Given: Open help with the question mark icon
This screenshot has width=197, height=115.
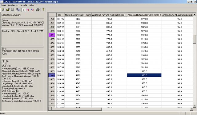Looking at the screenshot, I should pyautogui.click(x=43, y=10).
